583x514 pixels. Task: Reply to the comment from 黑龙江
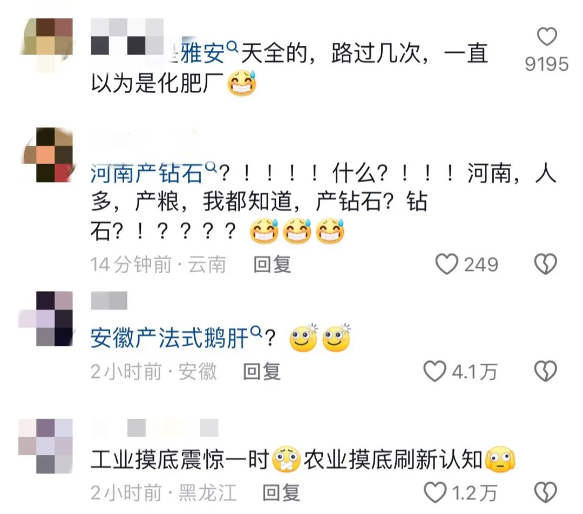281,493
